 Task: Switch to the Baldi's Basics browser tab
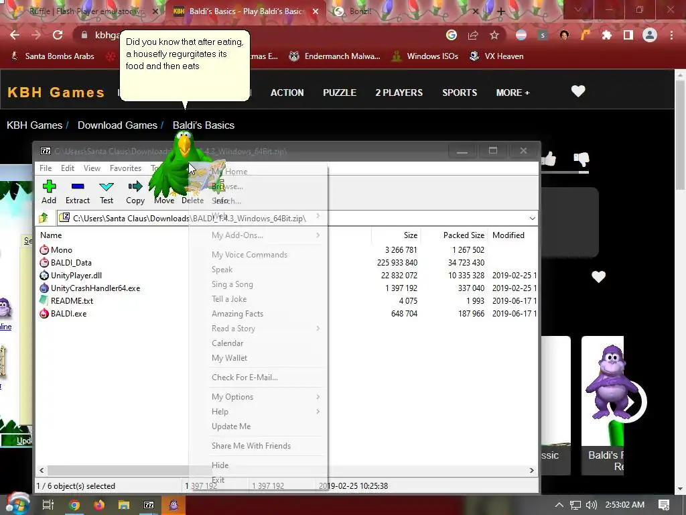[246, 11]
